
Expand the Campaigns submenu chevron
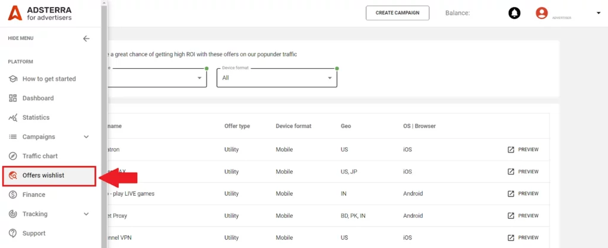coord(86,137)
